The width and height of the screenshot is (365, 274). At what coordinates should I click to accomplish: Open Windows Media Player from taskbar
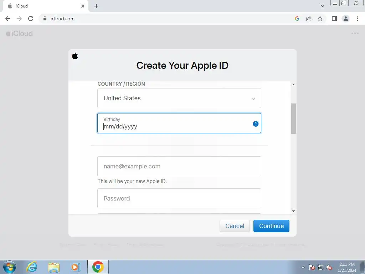76,267
